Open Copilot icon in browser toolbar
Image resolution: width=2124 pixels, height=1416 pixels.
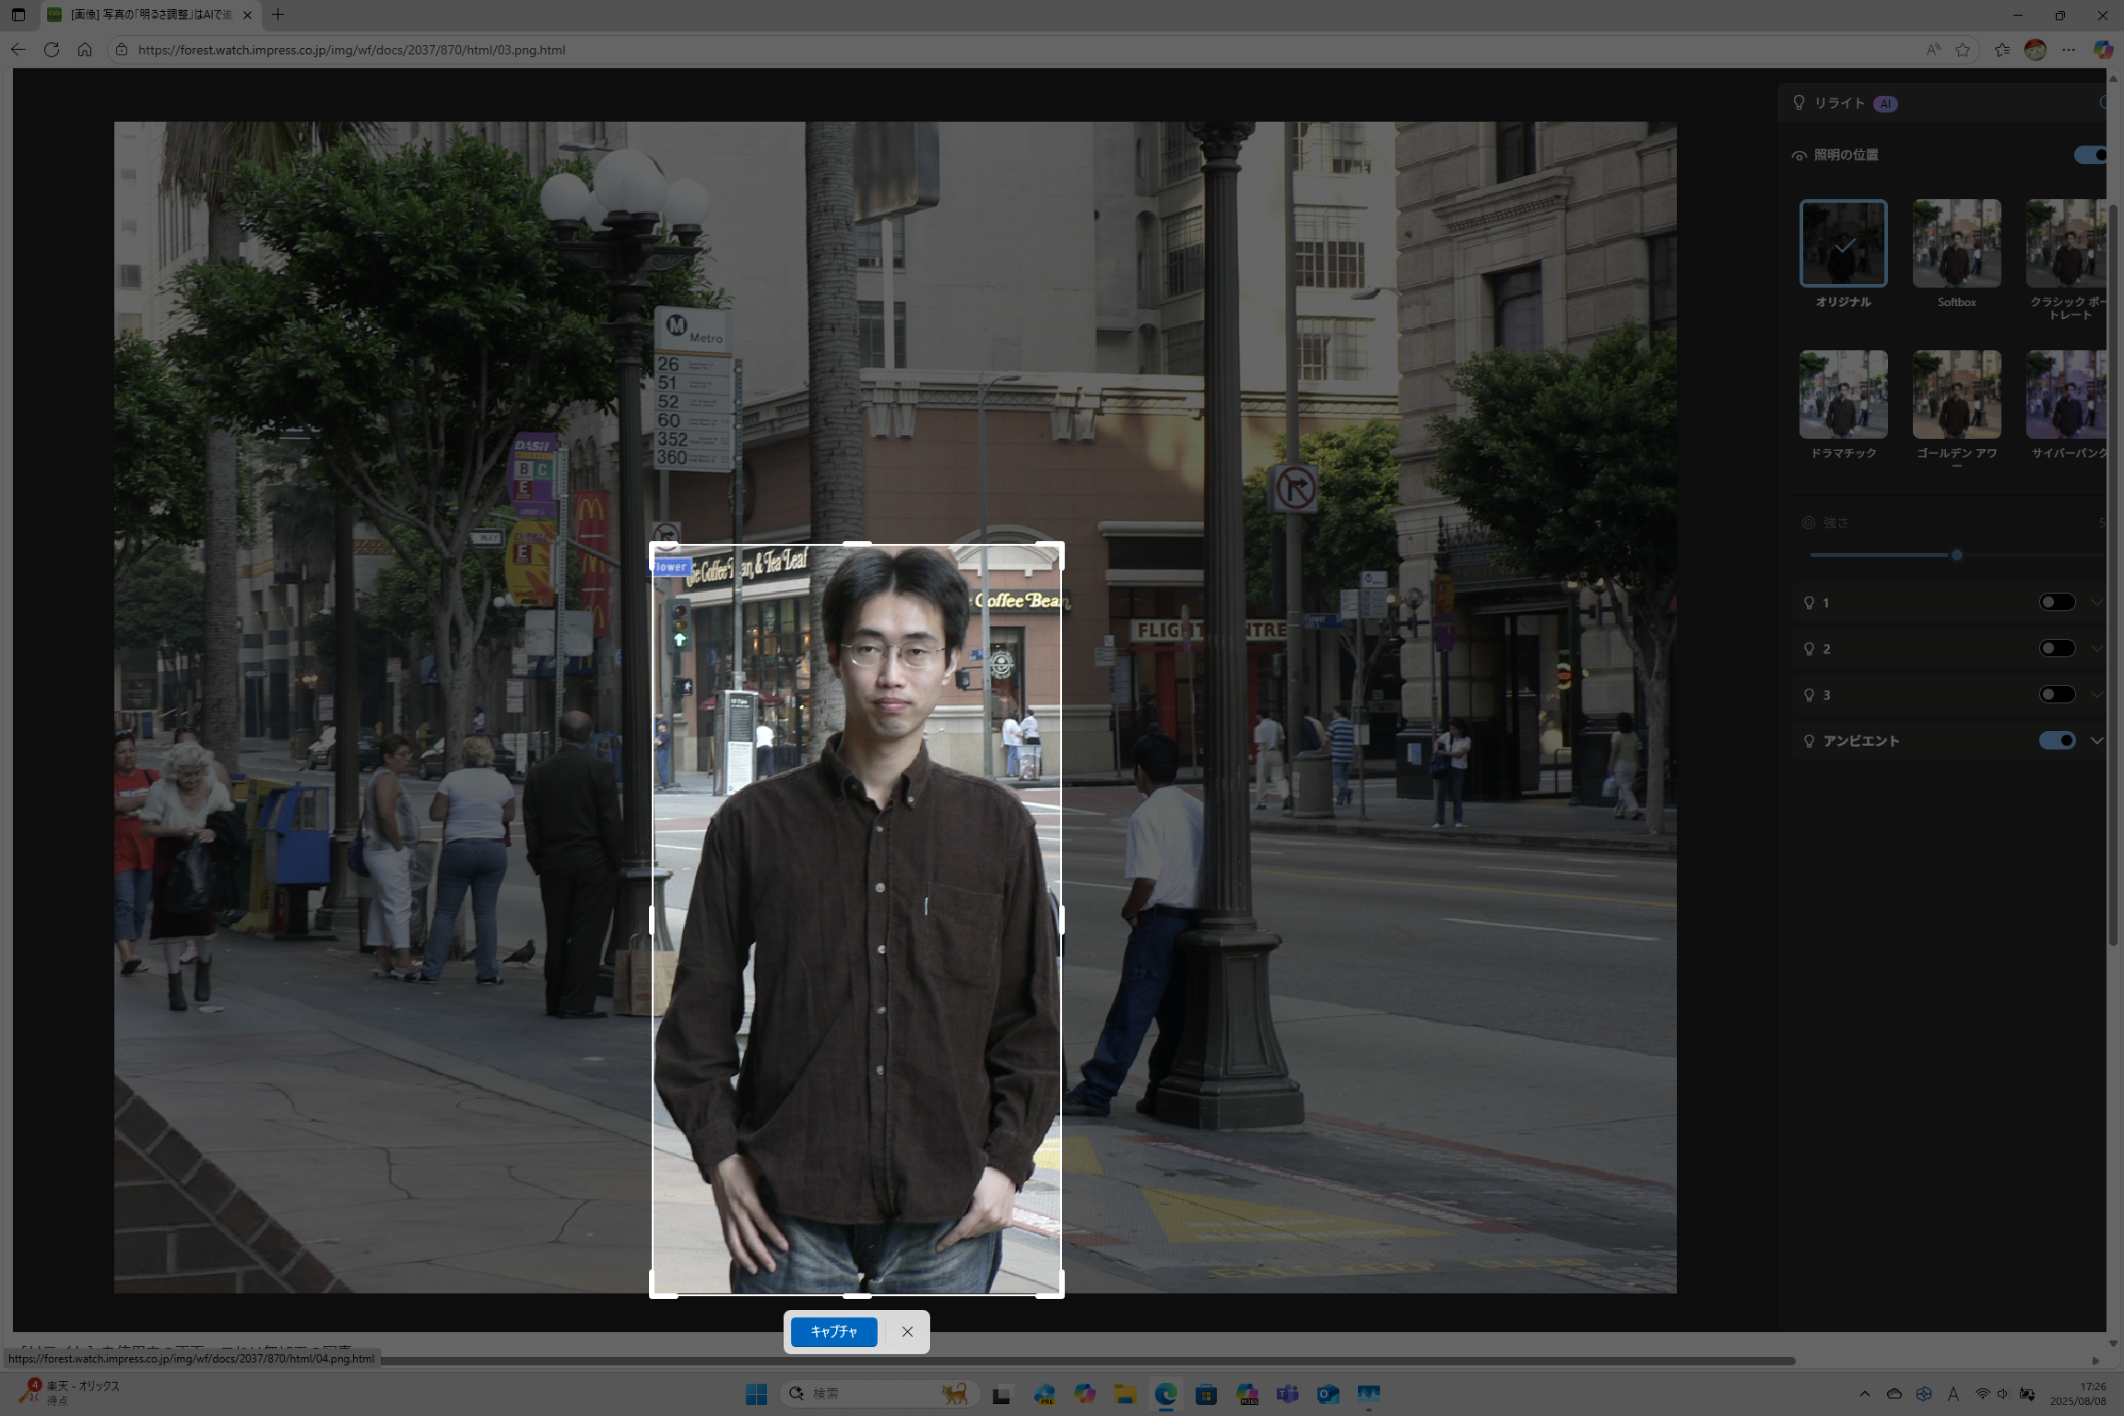point(2102,50)
